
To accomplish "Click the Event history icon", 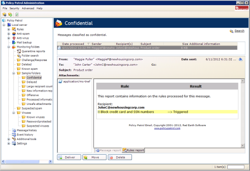I will coord(14,134).
